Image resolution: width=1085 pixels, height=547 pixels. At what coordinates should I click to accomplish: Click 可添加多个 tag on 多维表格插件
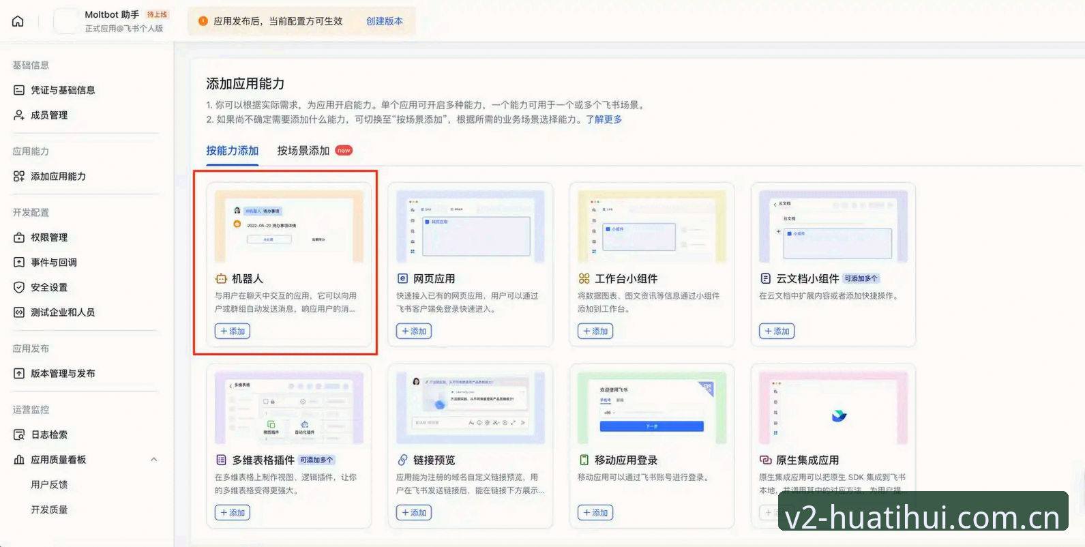tap(317, 460)
